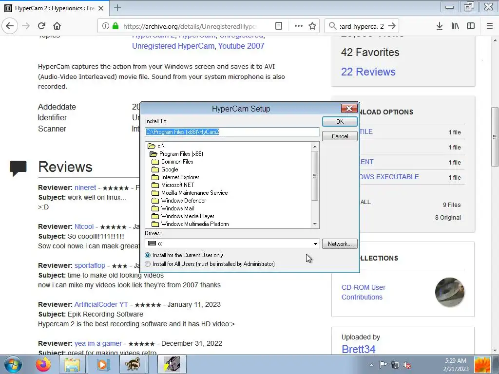
Task: Click the Network... button
Action: (340, 244)
